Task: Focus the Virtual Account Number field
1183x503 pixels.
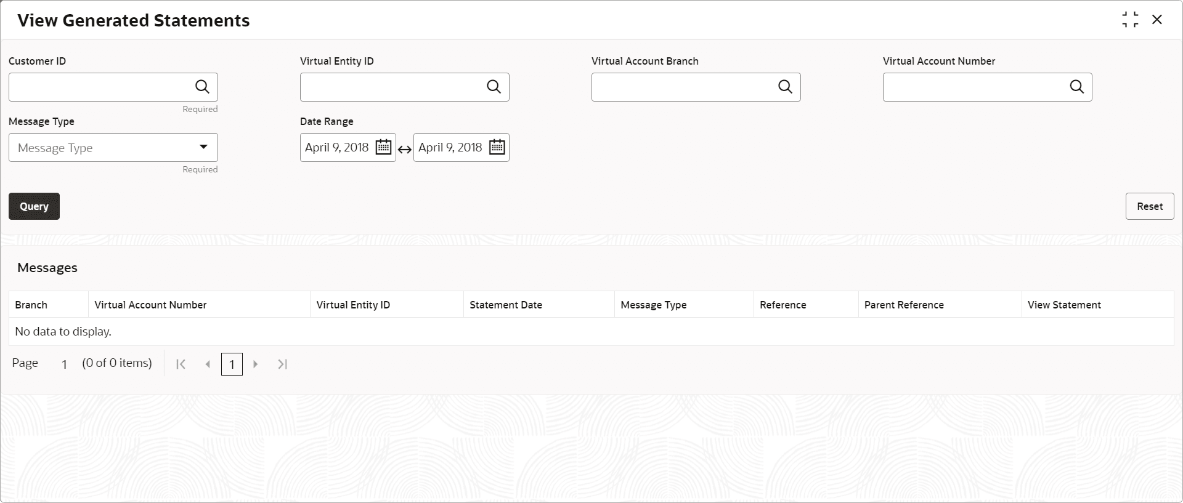Action: coord(975,87)
